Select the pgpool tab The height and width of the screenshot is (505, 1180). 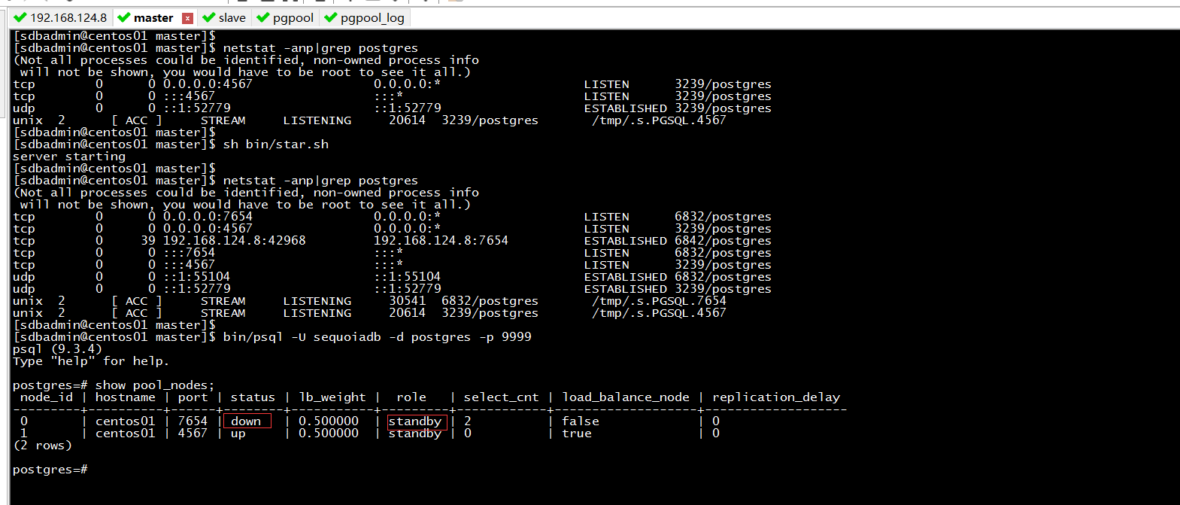[293, 17]
